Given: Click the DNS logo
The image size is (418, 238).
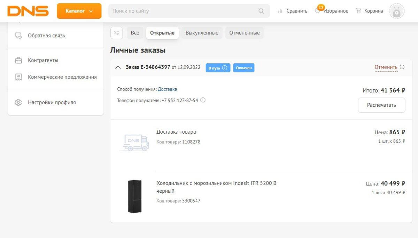Looking at the screenshot, I should [28, 11].
